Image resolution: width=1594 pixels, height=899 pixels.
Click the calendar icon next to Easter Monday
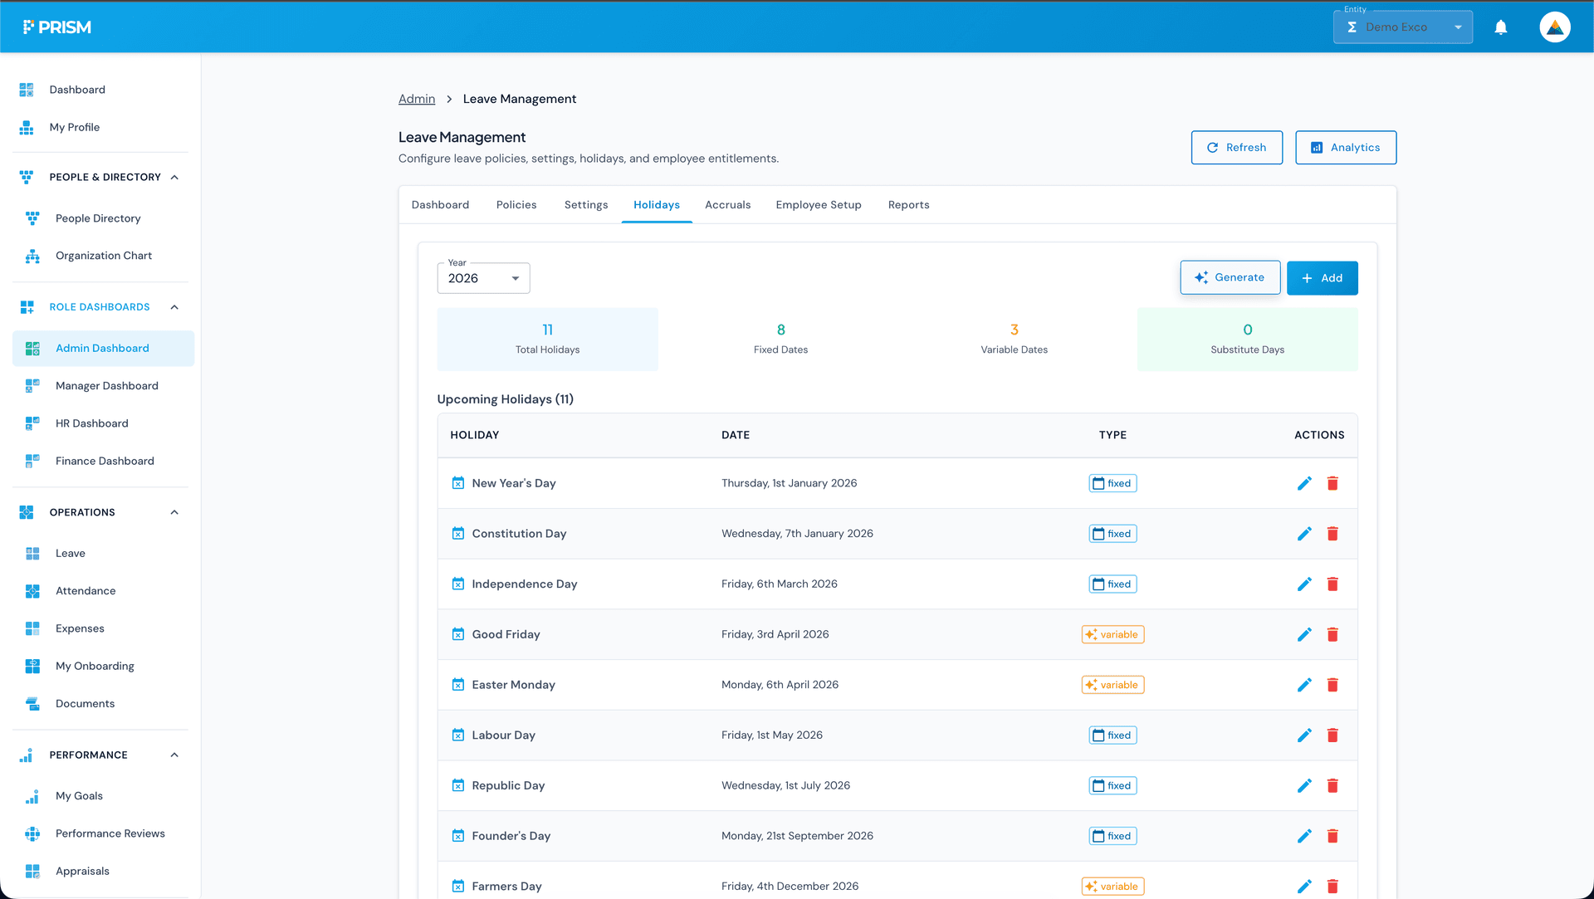pos(457,684)
